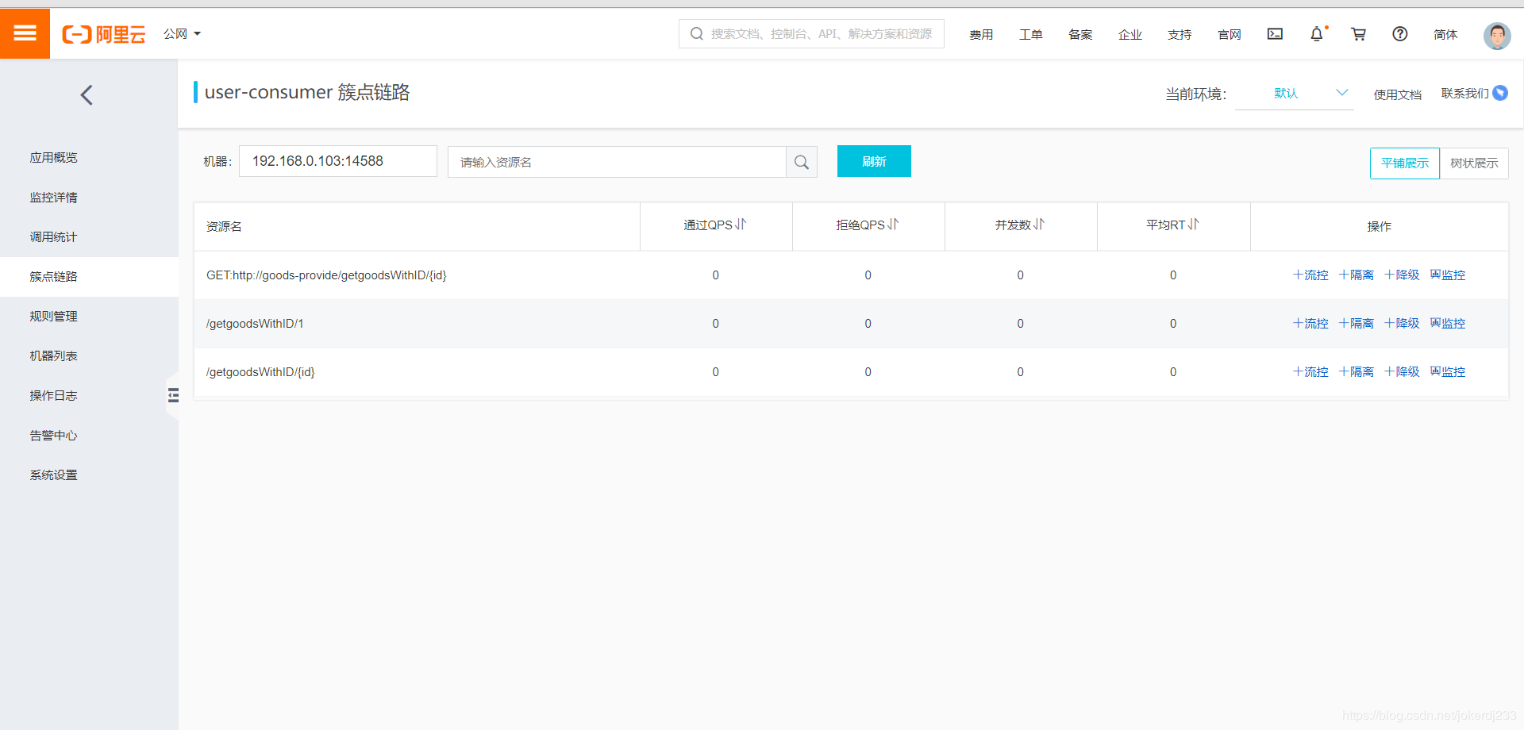This screenshot has height=730, width=1524.
Task: Expand the 当前环境 environment dropdown
Action: click(x=1295, y=94)
